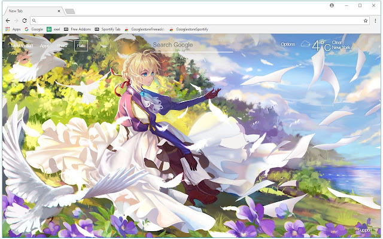The image size is (383, 239).
Task: Open a new tab with the tab button
Action: click(70, 11)
